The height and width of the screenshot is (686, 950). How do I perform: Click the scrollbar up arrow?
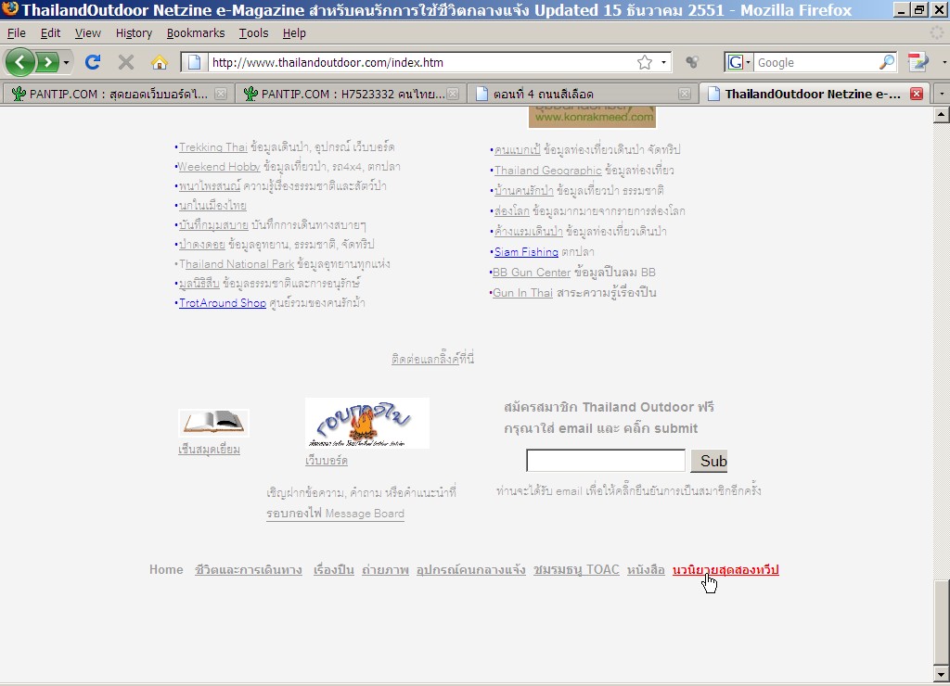pyautogui.click(x=941, y=114)
